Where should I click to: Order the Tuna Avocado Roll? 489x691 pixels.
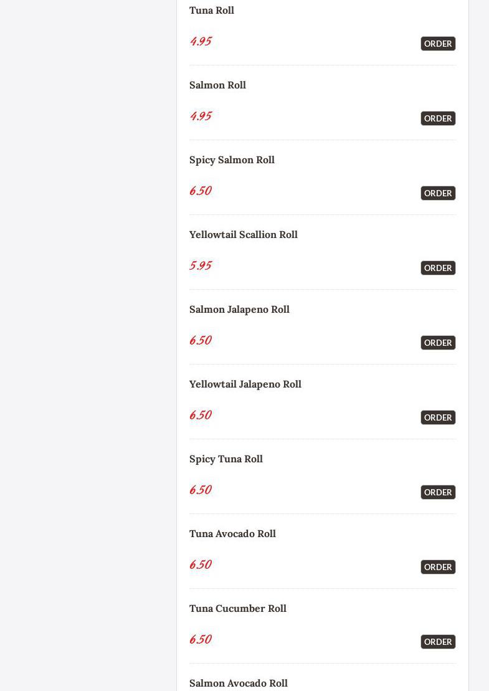tap(438, 567)
